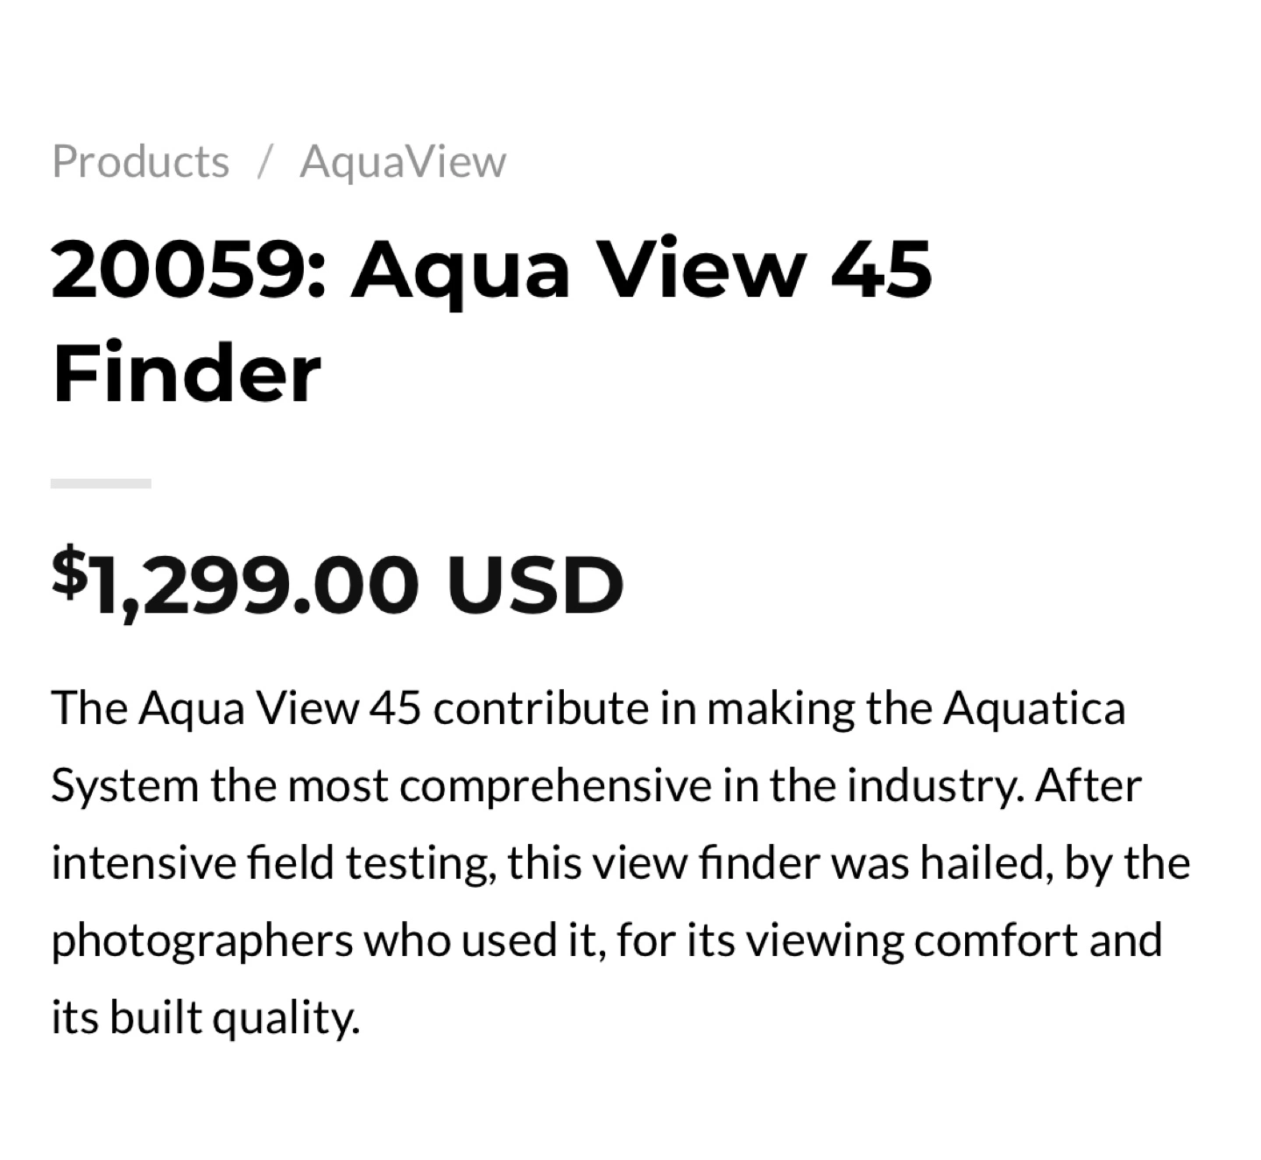Screen dimensions: 1261x1160
Task: Click 'intensive field testing' text
Action: (x=269, y=863)
